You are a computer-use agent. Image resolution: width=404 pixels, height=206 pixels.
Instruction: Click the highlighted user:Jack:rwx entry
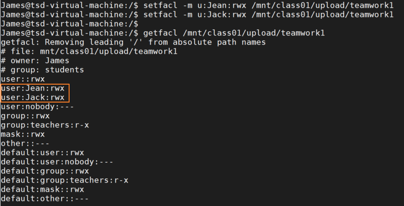click(33, 97)
